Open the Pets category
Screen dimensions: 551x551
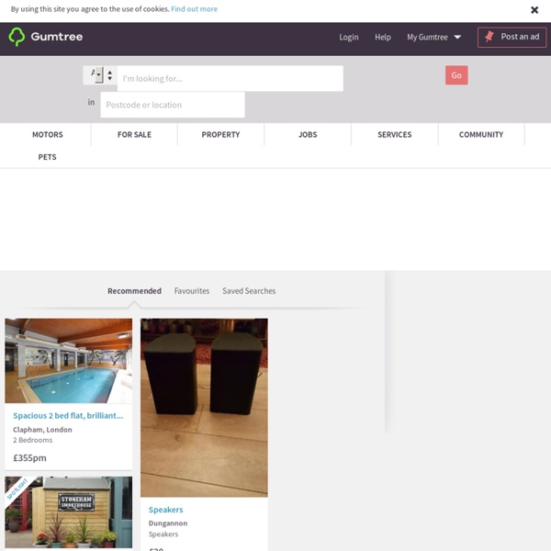click(47, 157)
